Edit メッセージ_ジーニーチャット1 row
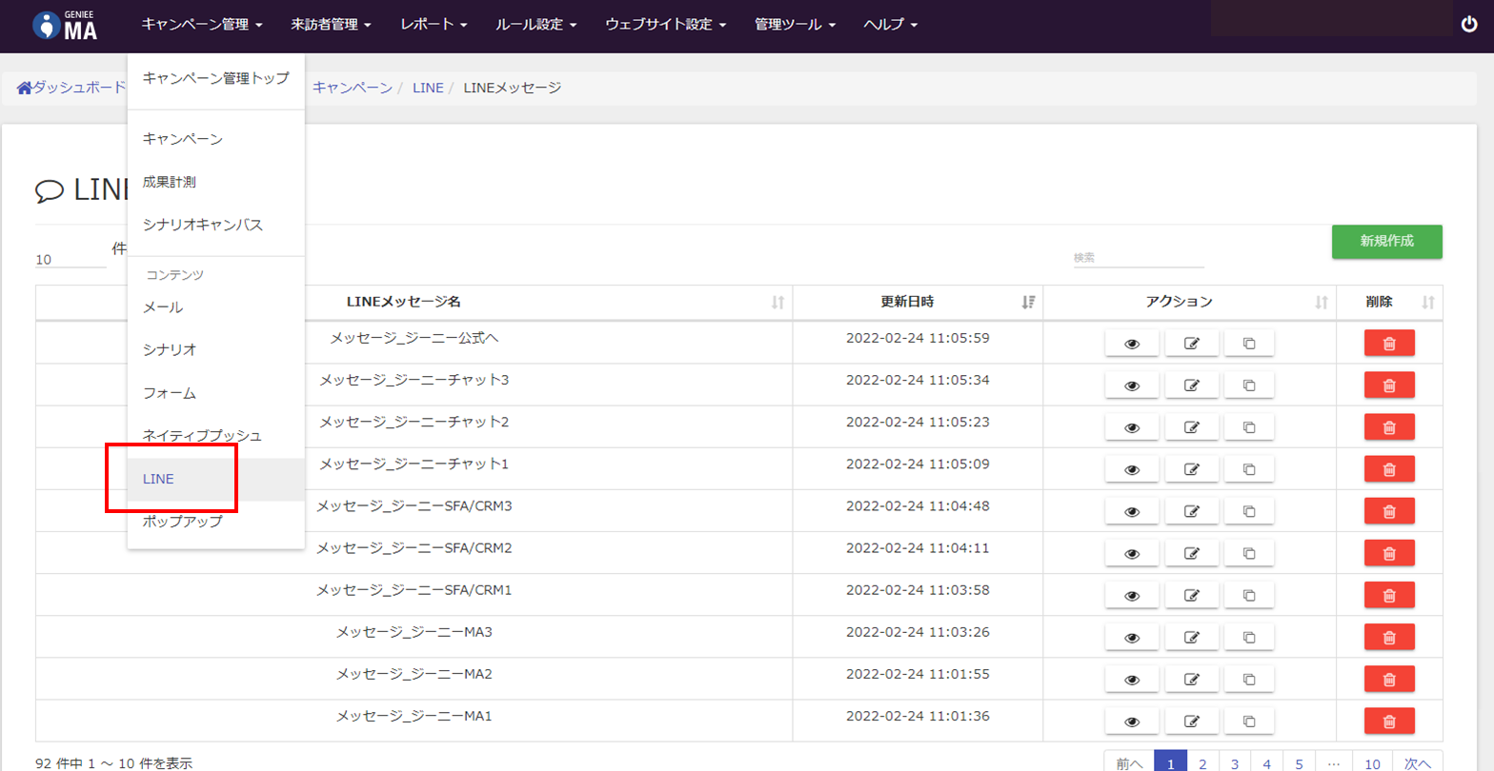Screen dimensions: 1494x771 coord(1191,469)
